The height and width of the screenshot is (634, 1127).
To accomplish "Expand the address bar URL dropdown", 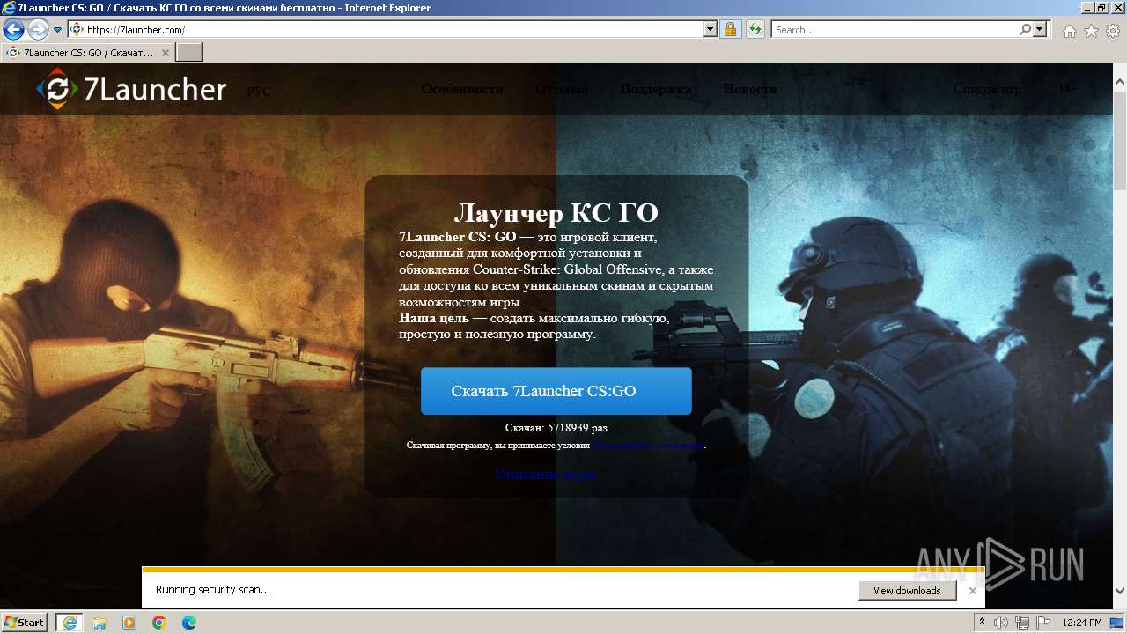I will coord(711,29).
